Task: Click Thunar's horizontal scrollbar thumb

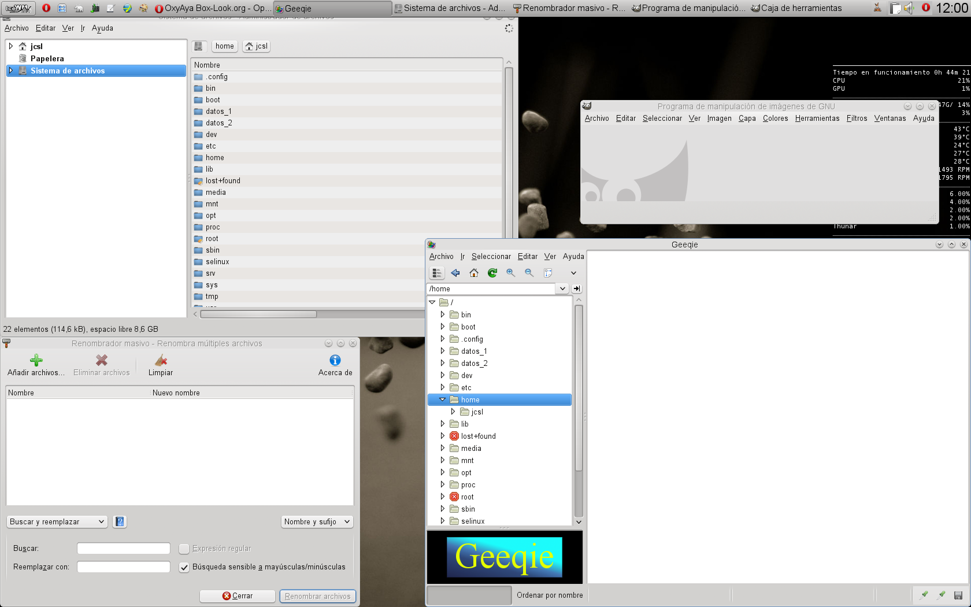Action: [258, 314]
